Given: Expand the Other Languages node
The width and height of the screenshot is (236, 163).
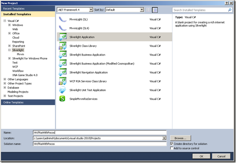Looking at the screenshot, I should 5,79.
